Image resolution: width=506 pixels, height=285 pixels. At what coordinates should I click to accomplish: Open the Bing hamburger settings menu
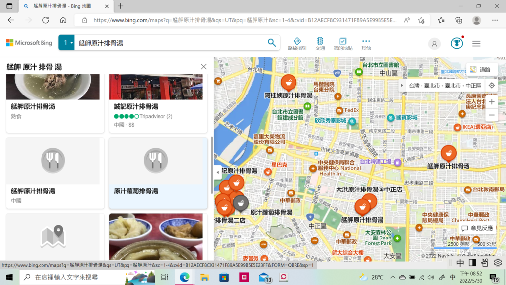pos(476,44)
